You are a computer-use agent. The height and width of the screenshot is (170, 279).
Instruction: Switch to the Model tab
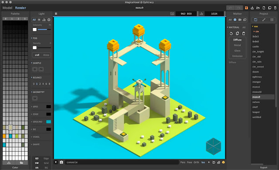(x=7, y=8)
